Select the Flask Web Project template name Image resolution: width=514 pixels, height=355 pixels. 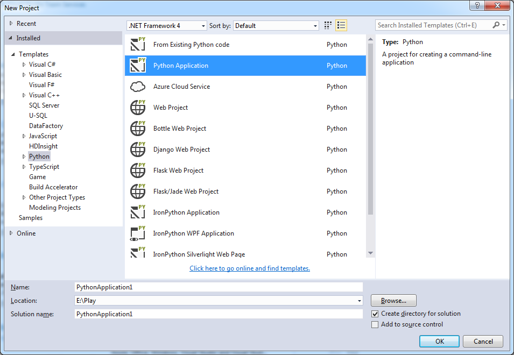(x=178, y=171)
